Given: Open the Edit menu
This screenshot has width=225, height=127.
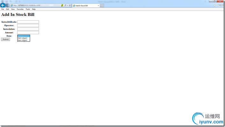Looking at the screenshot, I should click(7, 9).
